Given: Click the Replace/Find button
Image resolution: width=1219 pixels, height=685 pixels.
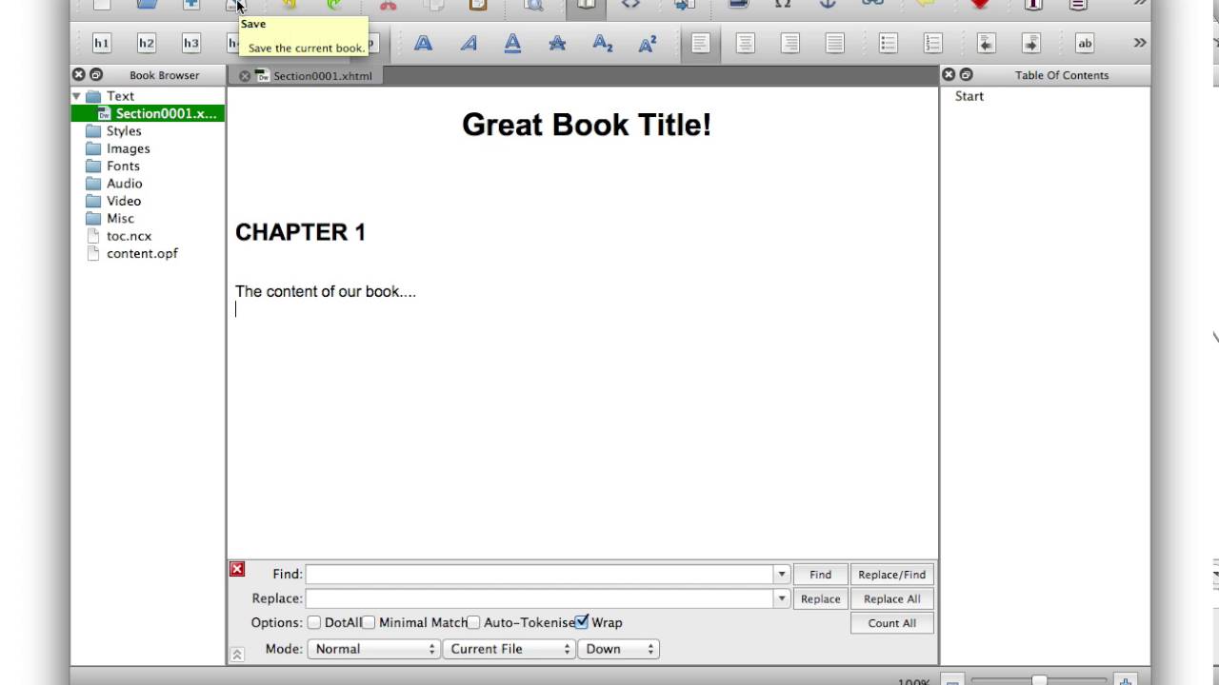Looking at the screenshot, I should [891, 575].
